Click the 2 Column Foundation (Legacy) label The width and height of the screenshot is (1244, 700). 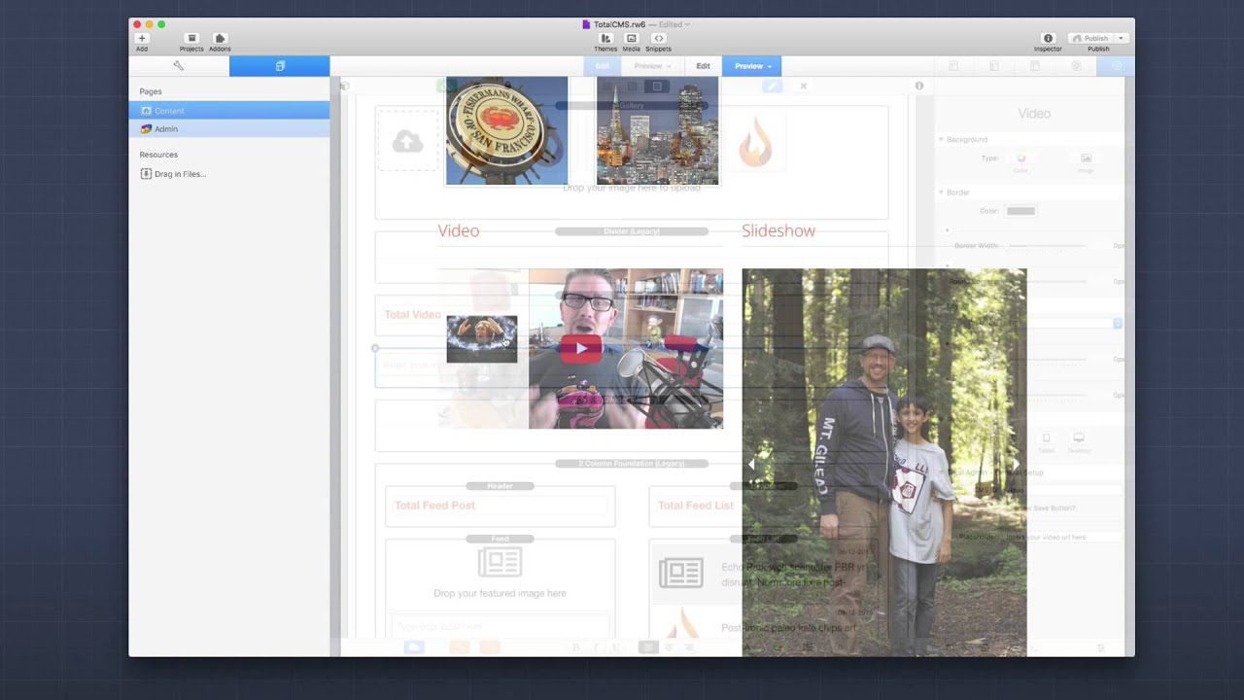[x=632, y=464]
